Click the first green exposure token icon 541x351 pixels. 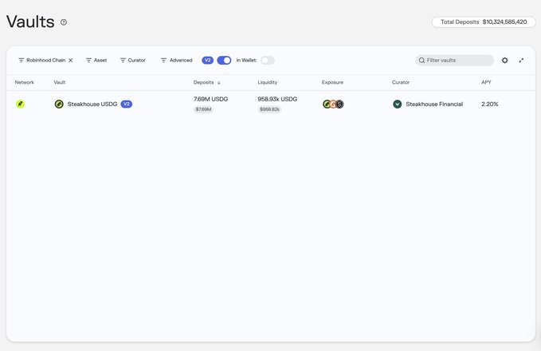click(326, 104)
